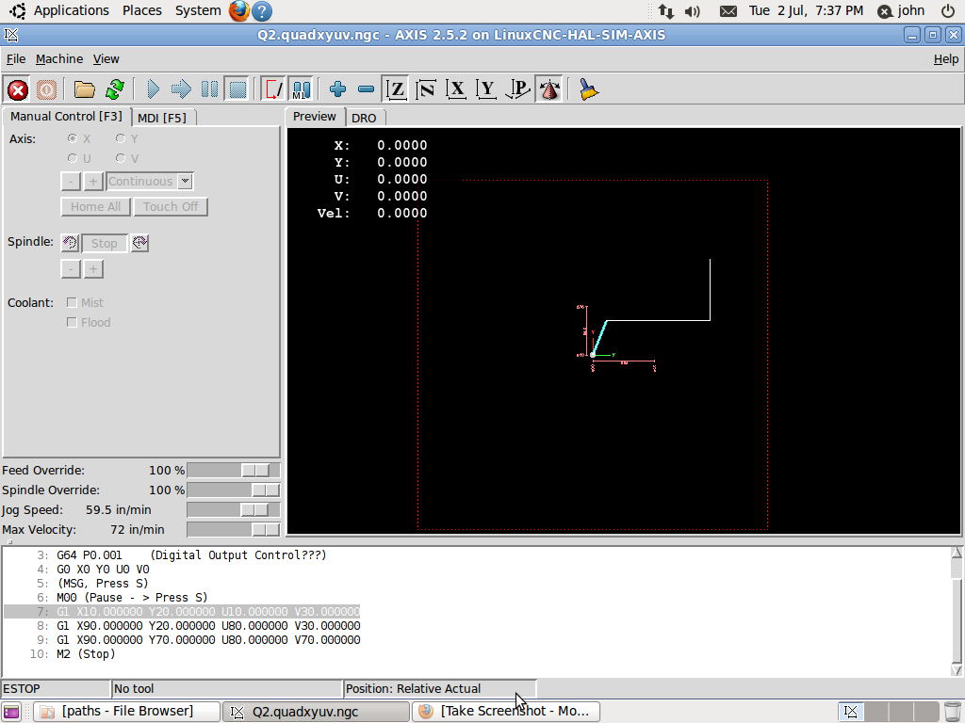
Task: Click the Touch Off button
Action: (171, 206)
